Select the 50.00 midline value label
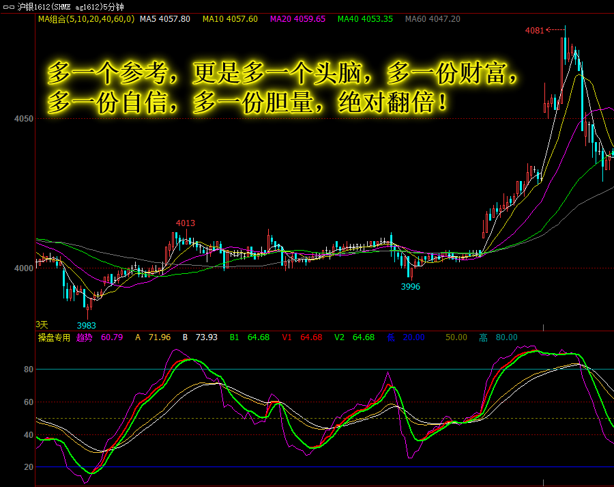This screenshot has width=614, height=487. pyautogui.click(x=456, y=337)
